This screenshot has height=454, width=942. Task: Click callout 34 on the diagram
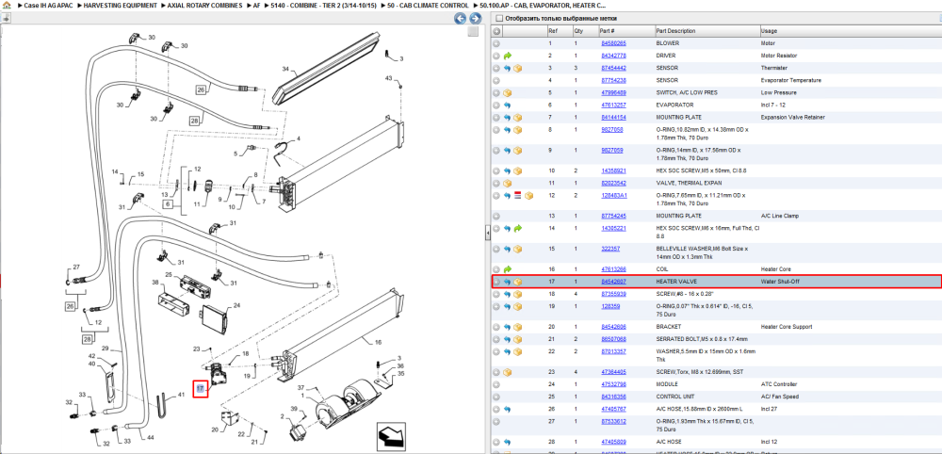coord(286,69)
